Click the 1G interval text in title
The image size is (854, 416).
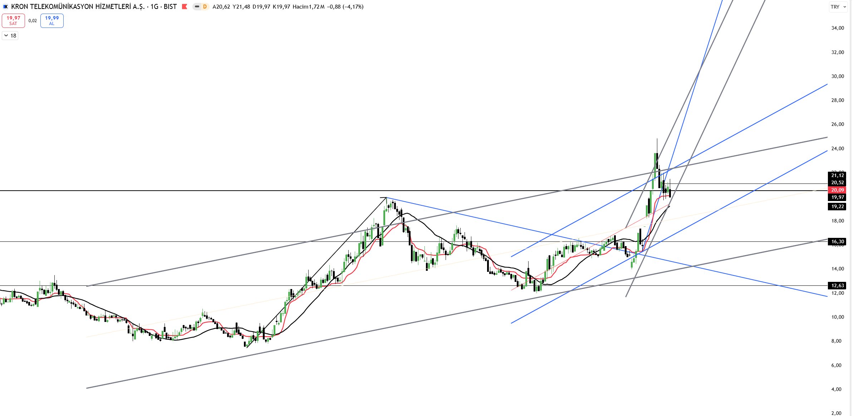click(154, 7)
